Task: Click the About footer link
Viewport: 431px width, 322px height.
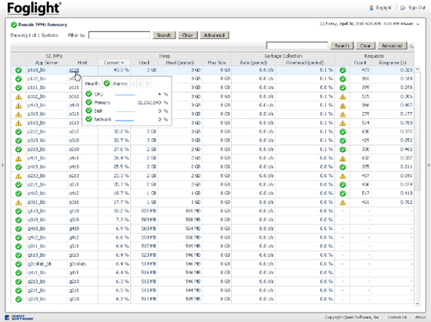Action: point(420,317)
